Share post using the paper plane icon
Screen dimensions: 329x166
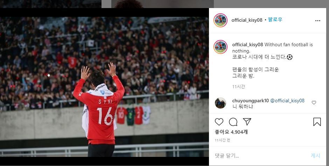(247, 122)
